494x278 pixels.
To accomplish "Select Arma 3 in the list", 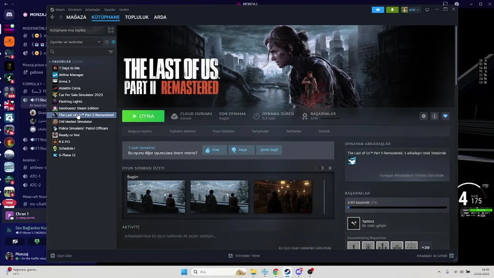I will click(64, 81).
